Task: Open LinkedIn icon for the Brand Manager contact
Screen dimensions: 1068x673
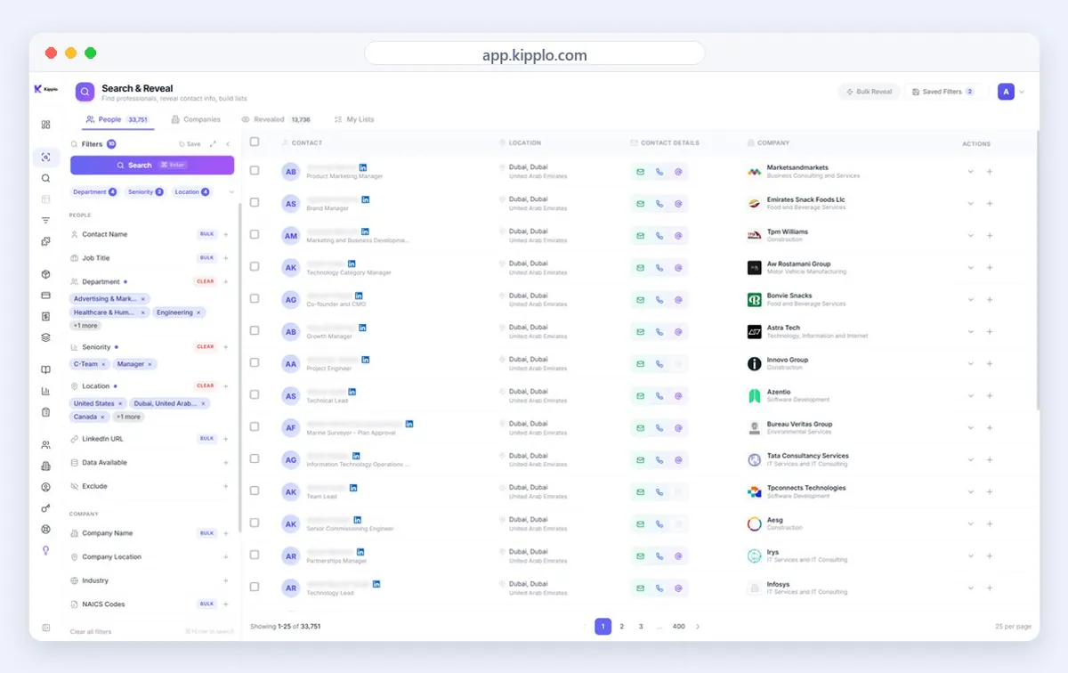Action: [x=365, y=199]
